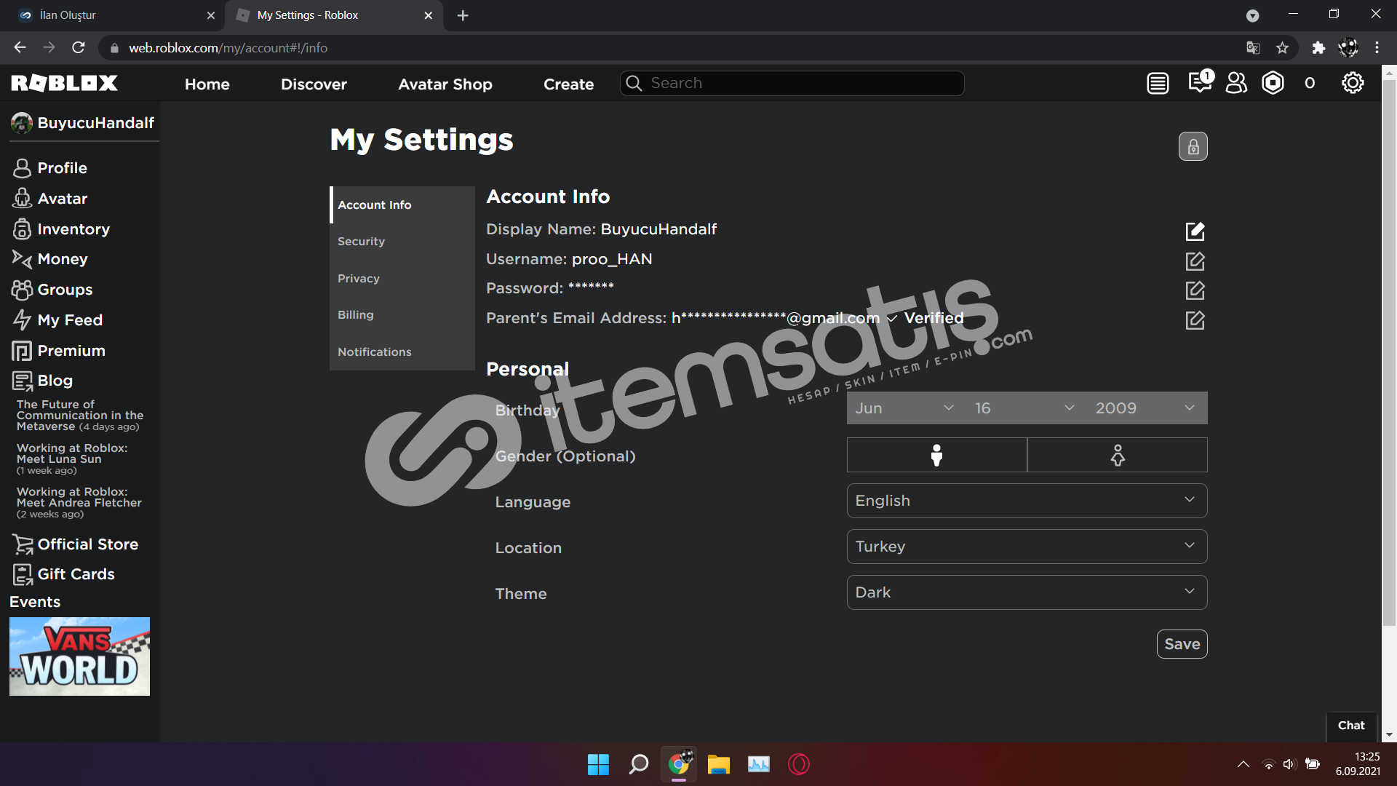Open the friends icon in the top bar

(x=1236, y=83)
